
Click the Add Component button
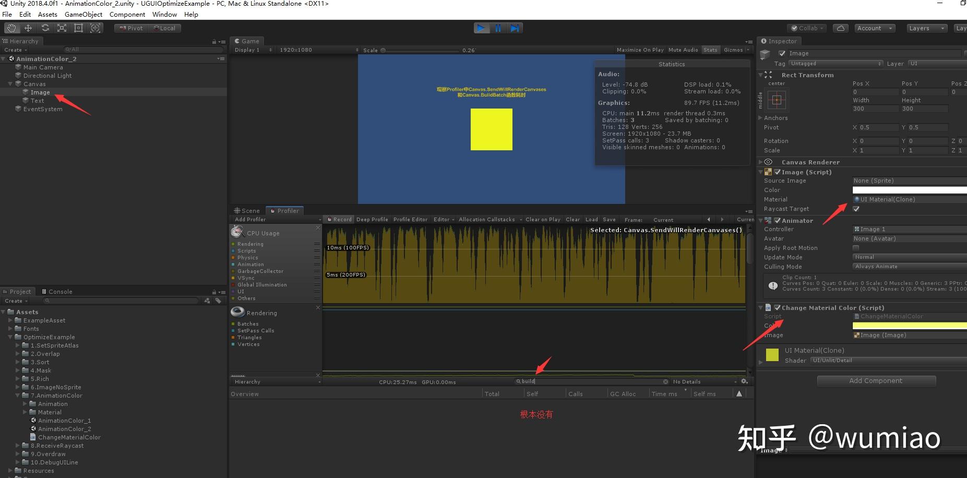pyautogui.click(x=876, y=380)
